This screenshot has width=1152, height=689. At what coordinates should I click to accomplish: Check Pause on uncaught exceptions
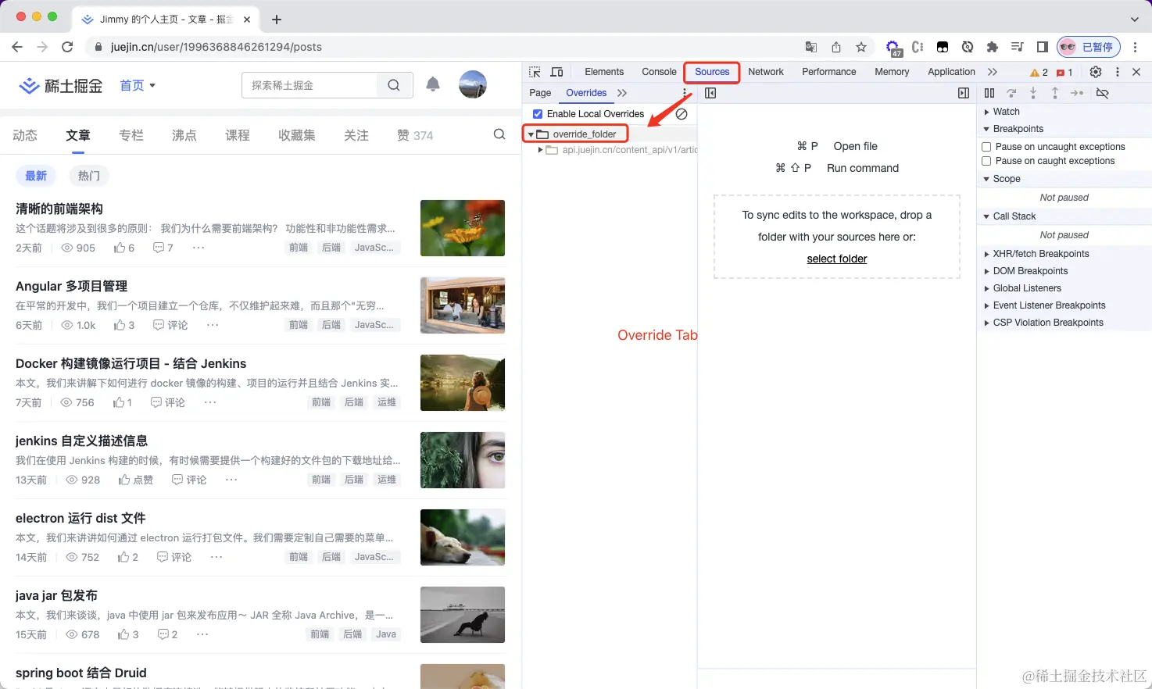click(986, 147)
